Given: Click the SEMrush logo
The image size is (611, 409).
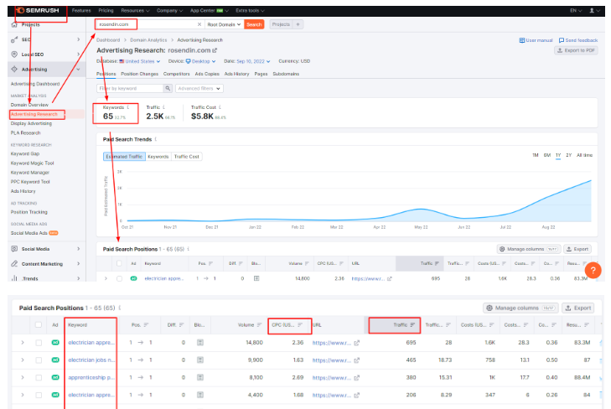Looking at the screenshot, I should [39, 11].
